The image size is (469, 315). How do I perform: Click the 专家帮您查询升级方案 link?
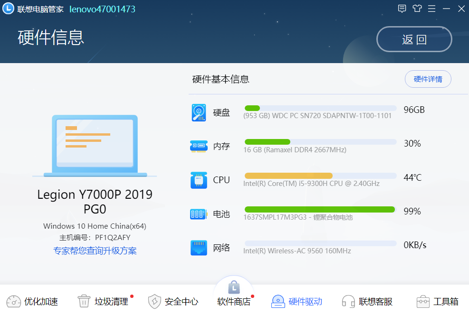[95, 251]
